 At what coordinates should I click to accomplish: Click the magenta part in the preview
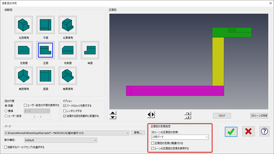coord(175,91)
